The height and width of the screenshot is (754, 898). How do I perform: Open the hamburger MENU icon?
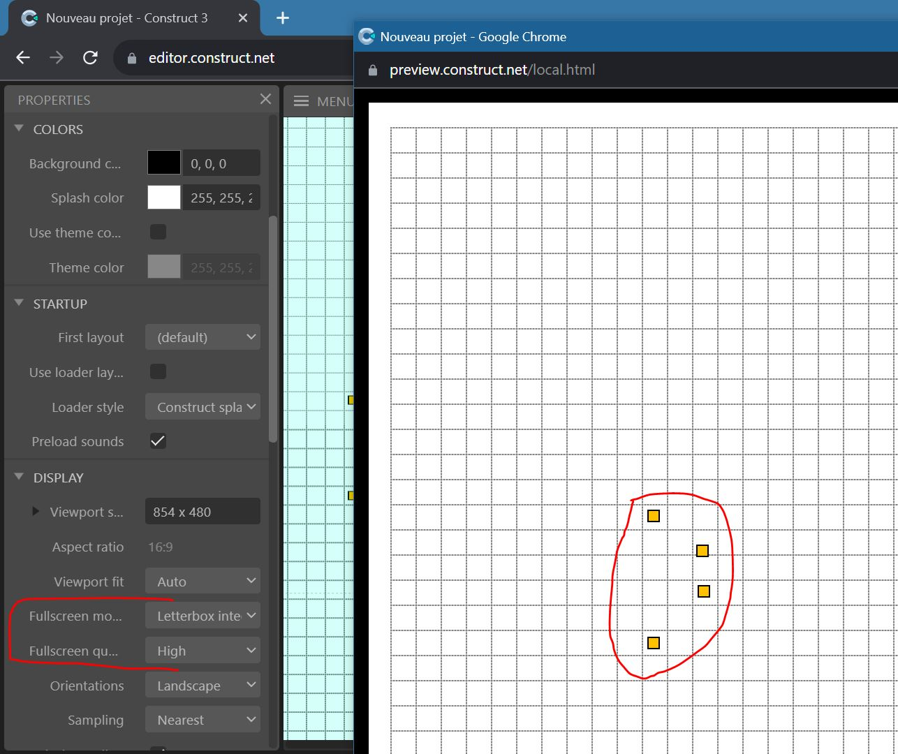(x=301, y=101)
